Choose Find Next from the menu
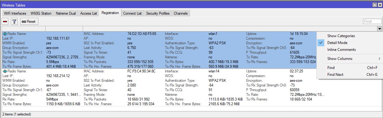The image size is (383, 118). [x=350, y=75]
